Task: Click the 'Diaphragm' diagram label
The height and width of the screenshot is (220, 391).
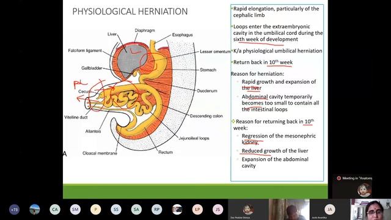Action: coord(145,31)
